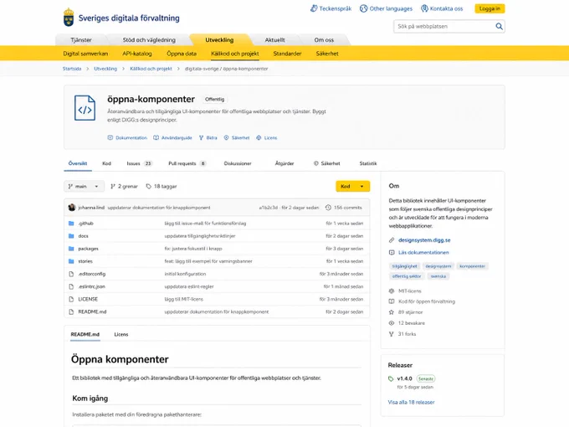Click the offentlig sektor topic tag
The height and width of the screenshot is (427, 569).
[x=407, y=276]
